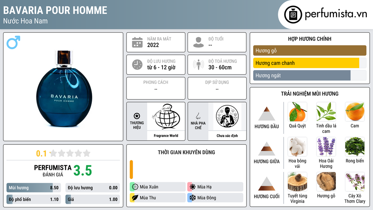Click the longevity value từ 6 - 12 giờ

(161, 67)
